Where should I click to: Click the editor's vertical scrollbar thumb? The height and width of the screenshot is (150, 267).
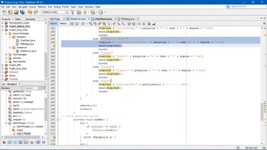tap(262, 111)
